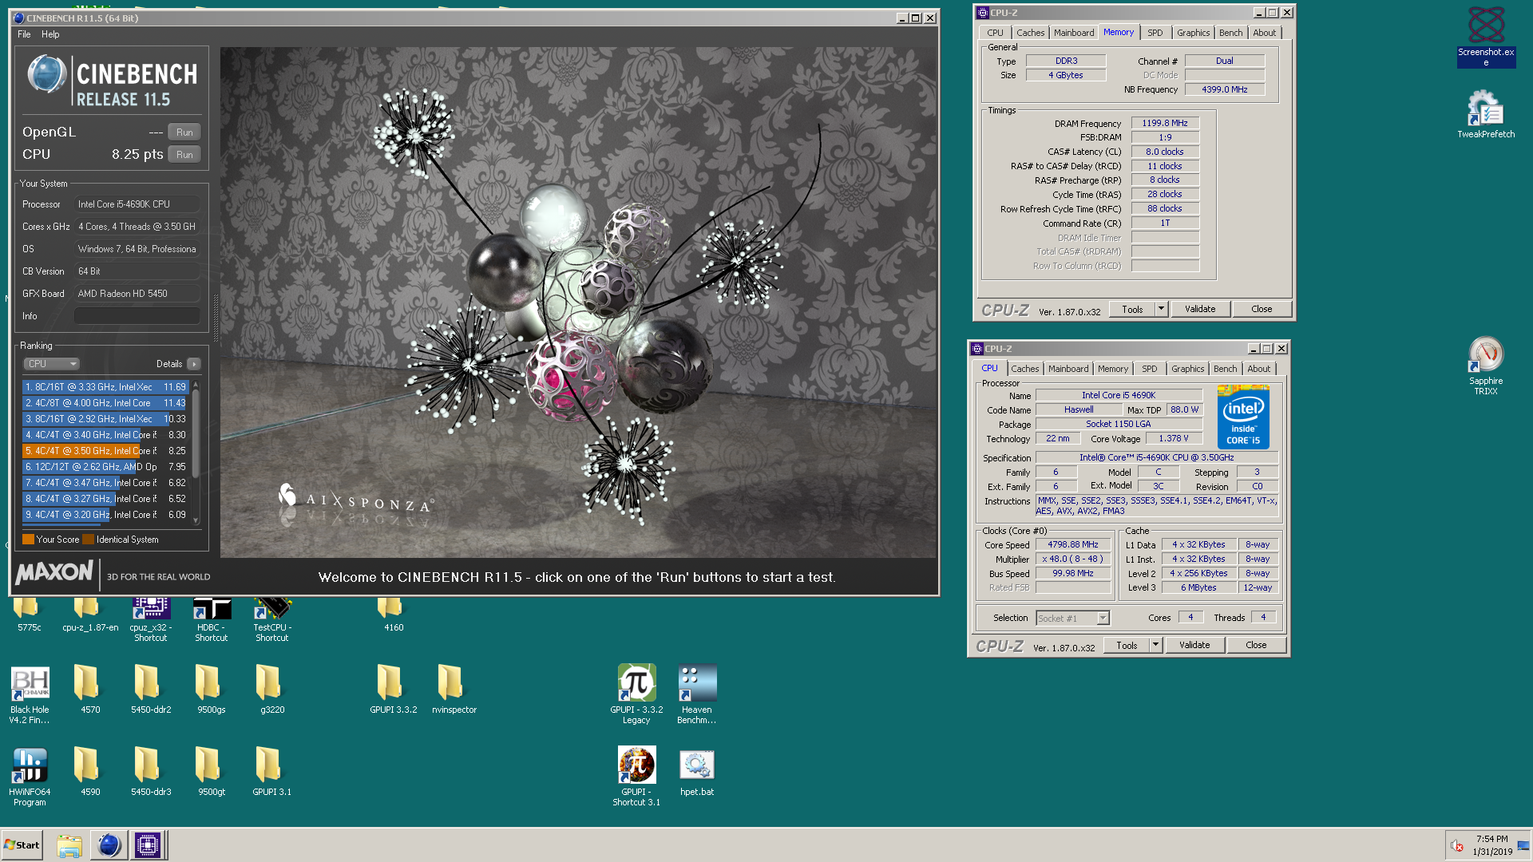Open Tools dropdown arrow in lower CPU-Z
1533x862 pixels.
[1156, 646]
